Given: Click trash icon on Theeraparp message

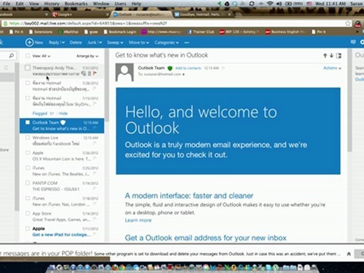Looking at the screenshot, I should [89, 73].
